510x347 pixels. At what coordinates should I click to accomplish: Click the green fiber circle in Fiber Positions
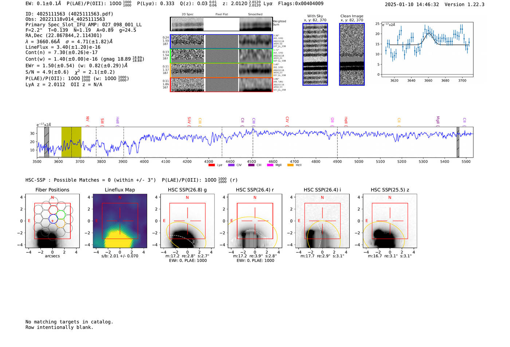(x=61, y=215)
